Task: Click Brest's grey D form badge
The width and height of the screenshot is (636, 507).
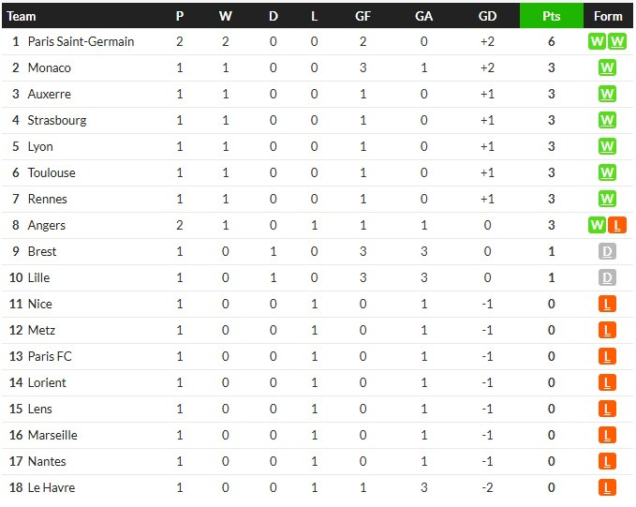Action: click(x=607, y=252)
